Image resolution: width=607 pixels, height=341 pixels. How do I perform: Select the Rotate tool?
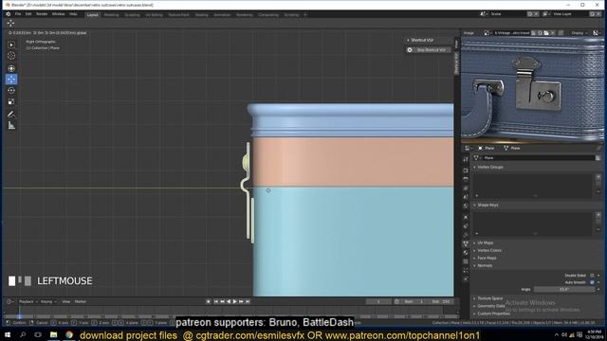(11, 91)
